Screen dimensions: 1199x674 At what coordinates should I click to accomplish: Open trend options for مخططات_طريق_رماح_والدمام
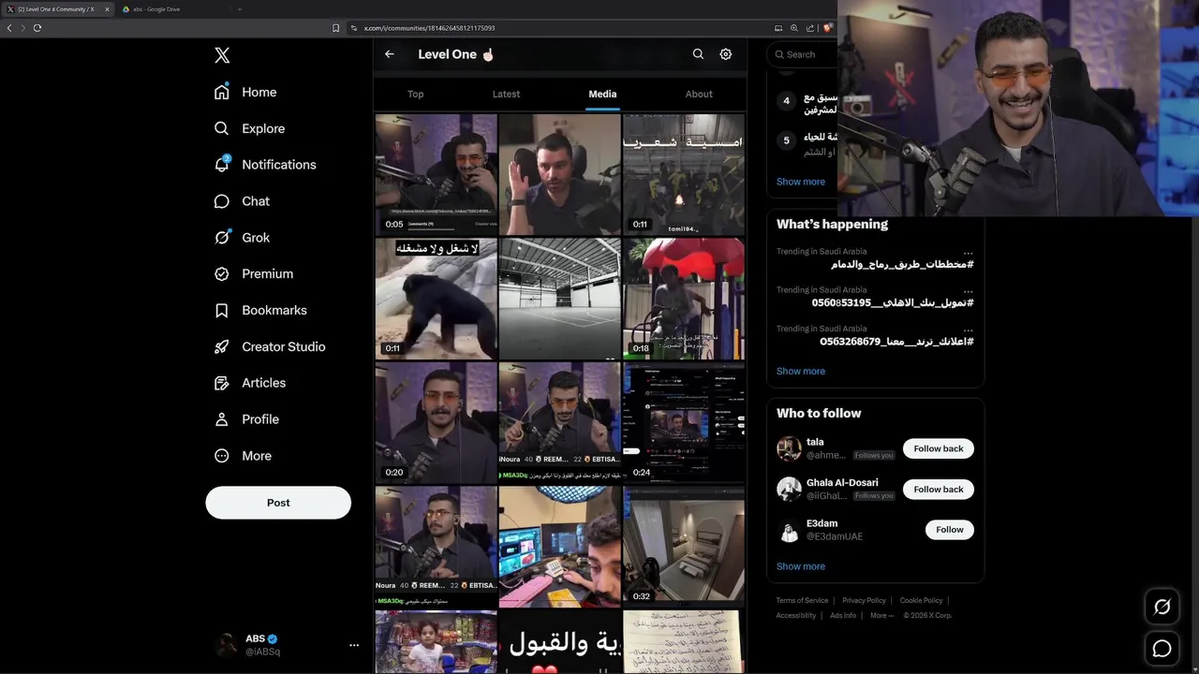click(x=968, y=253)
